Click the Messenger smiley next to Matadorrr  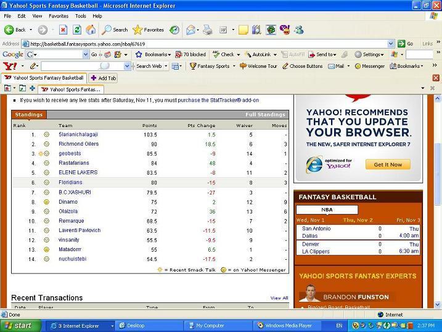click(x=46, y=250)
